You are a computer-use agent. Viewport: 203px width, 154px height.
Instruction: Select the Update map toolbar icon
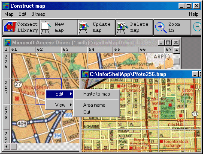click(x=84, y=27)
